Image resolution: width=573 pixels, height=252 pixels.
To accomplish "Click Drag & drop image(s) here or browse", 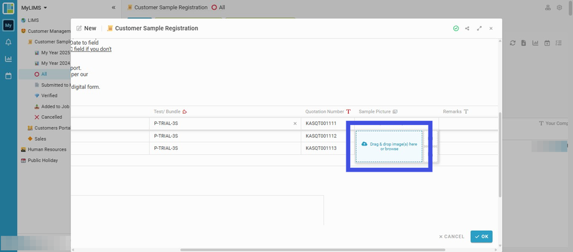I will coord(389,146).
